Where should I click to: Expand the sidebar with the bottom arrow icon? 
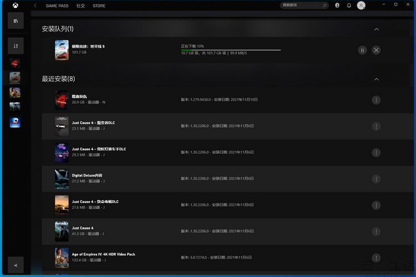pos(16,265)
